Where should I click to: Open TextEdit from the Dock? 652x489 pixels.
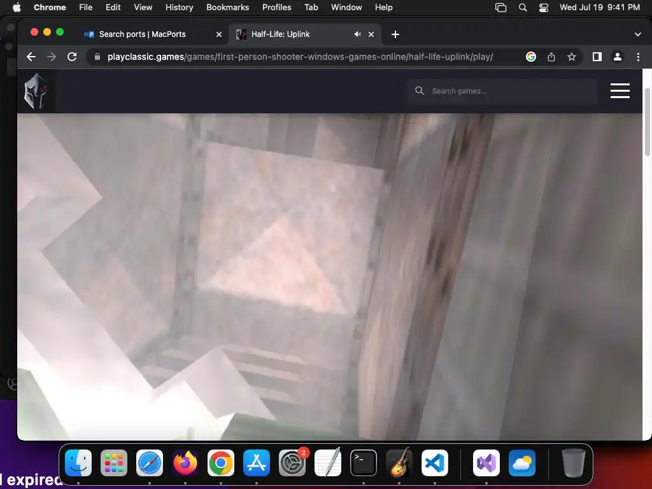coord(328,463)
